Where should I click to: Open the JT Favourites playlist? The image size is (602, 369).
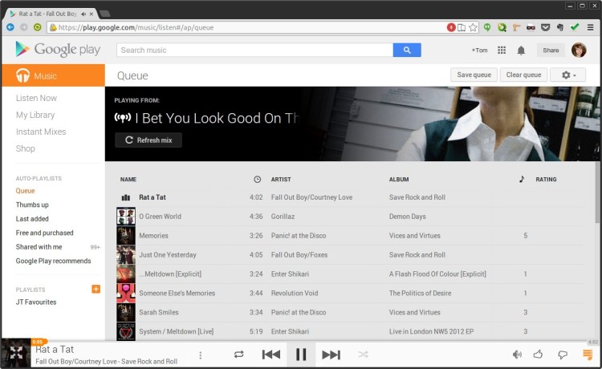coord(36,302)
